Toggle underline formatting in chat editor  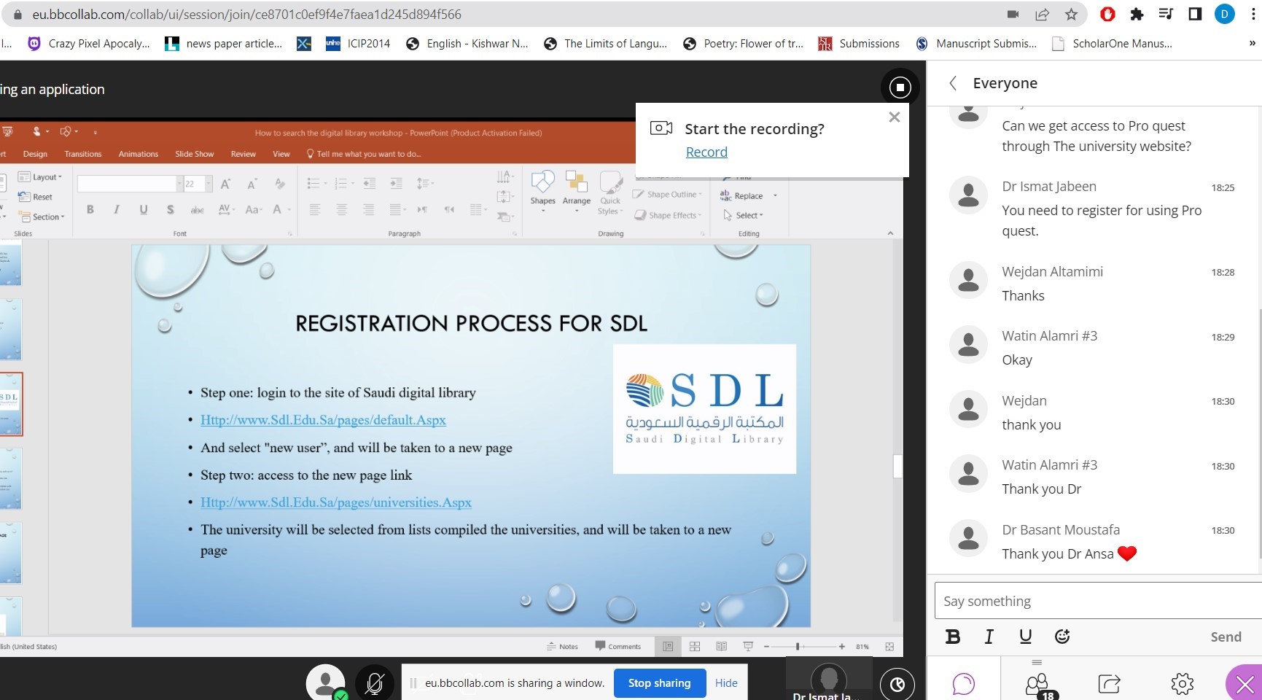pos(1025,637)
